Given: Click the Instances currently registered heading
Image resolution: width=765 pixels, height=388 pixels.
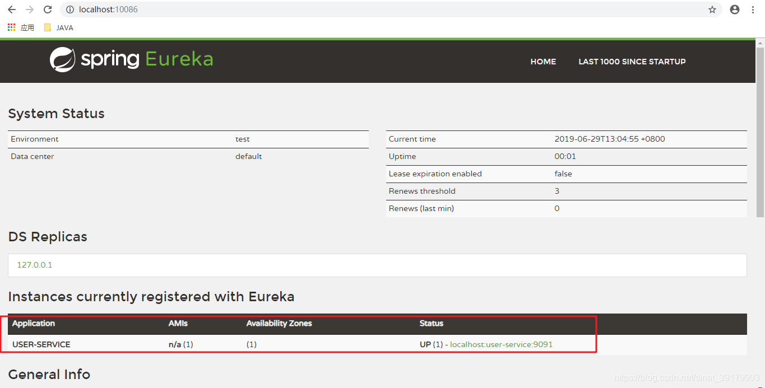Looking at the screenshot, I should tap(151, 297).
